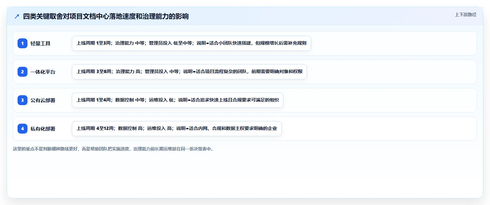Click the 上下游路径 label
The height and width of the screenshot is (205, 490).
click(465, 15)
